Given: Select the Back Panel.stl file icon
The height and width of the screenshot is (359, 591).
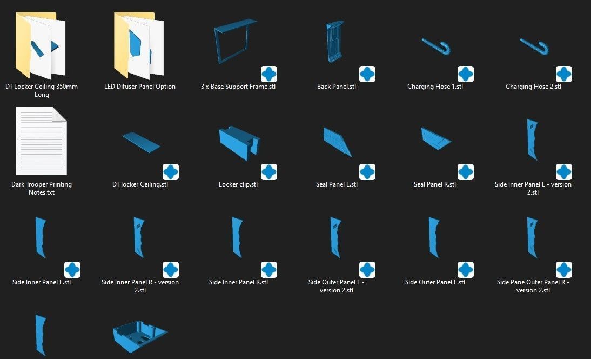Looking at the screenshot, I should click(335, 42).
